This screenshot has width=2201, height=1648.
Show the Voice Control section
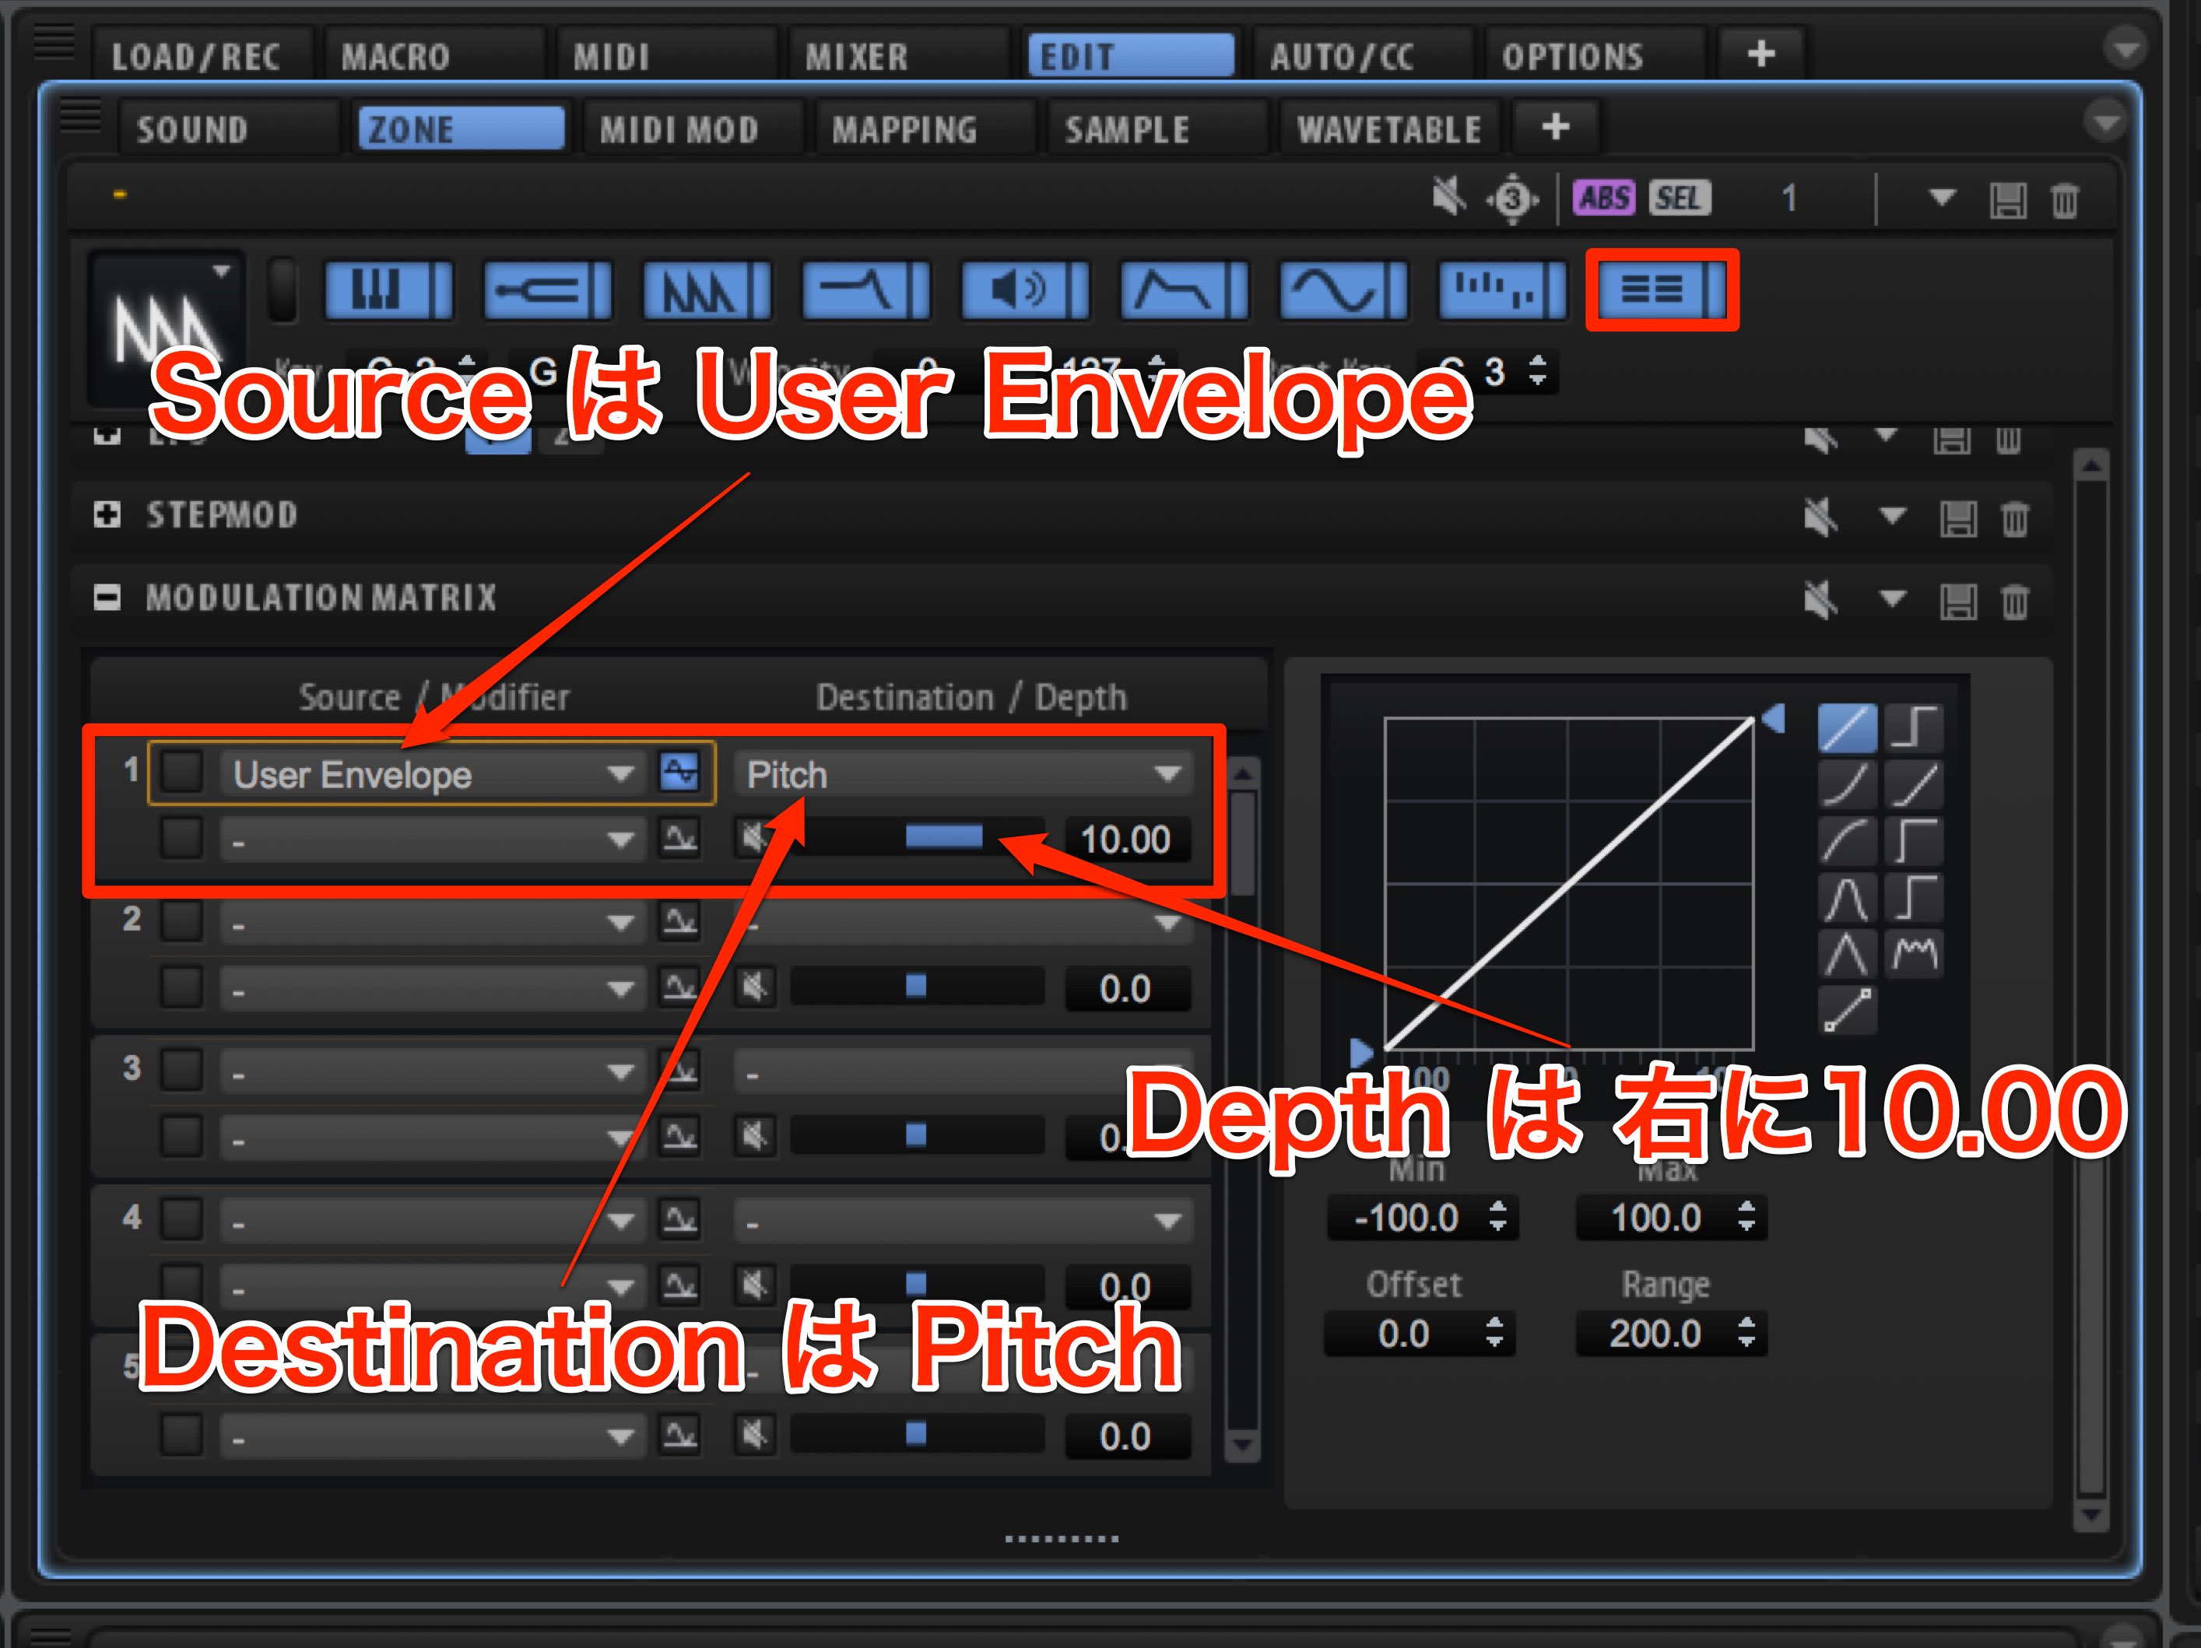point(389,290)
